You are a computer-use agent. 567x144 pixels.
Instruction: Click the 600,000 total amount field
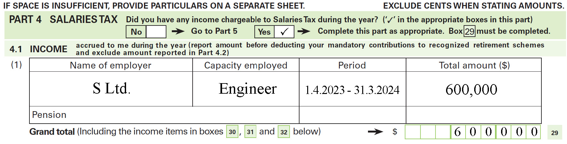coord(474,89)
